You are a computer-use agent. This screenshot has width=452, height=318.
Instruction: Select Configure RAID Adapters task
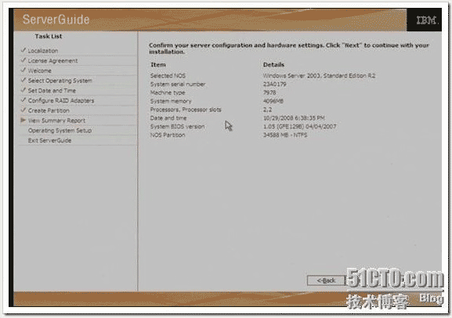61,100
